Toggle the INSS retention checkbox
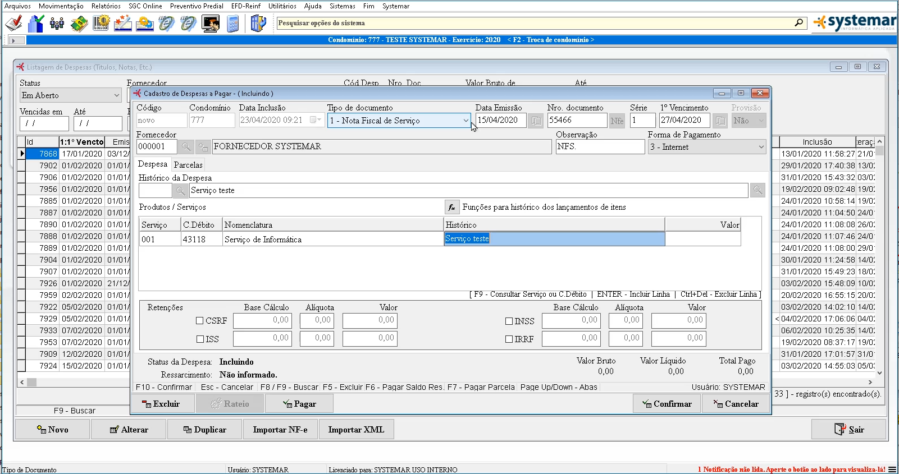Viewport: 899px width, 474px height. pos(509,321)
